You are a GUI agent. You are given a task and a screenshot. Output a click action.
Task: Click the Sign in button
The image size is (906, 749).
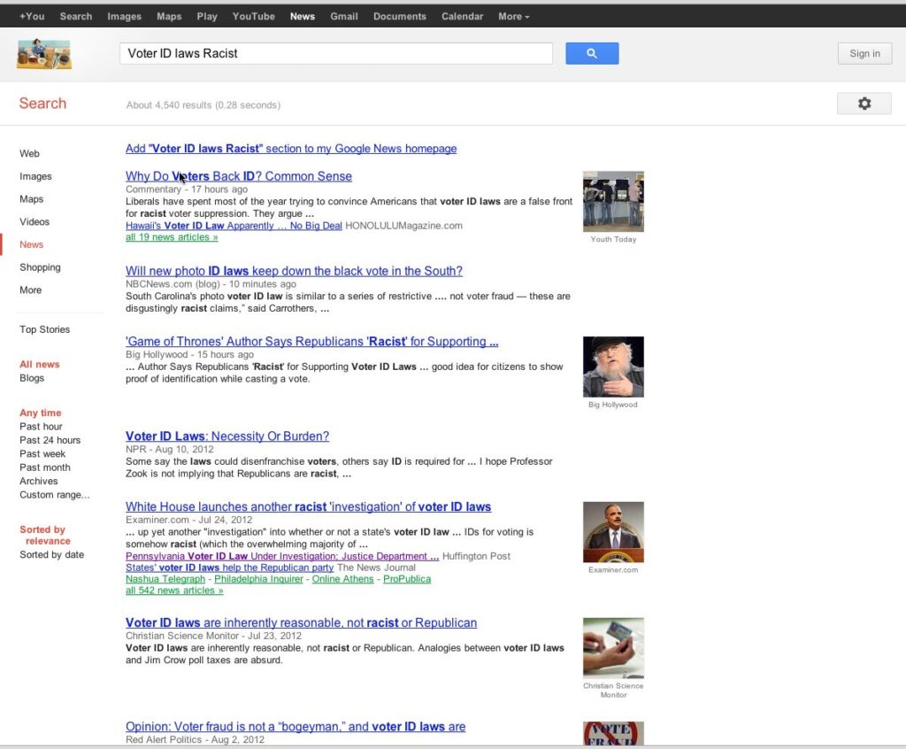[x=864, y=53]
